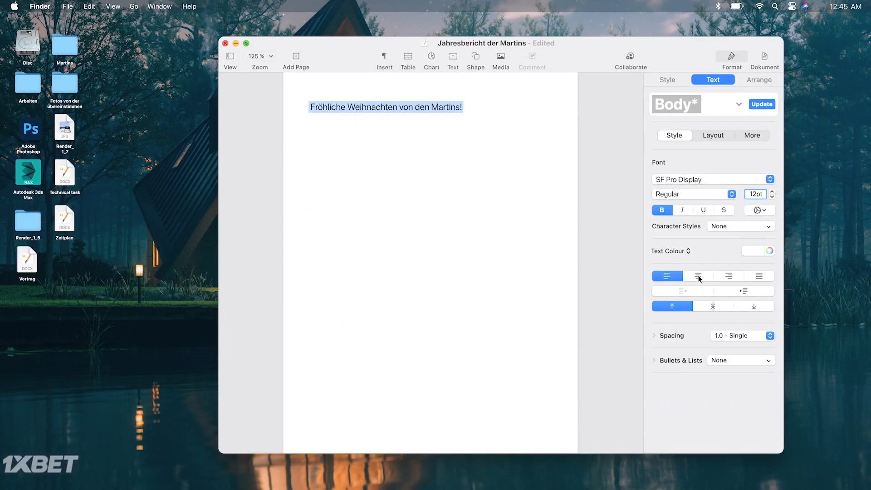
Task: Click the Table toolbar icon
Action: (408, 56)
